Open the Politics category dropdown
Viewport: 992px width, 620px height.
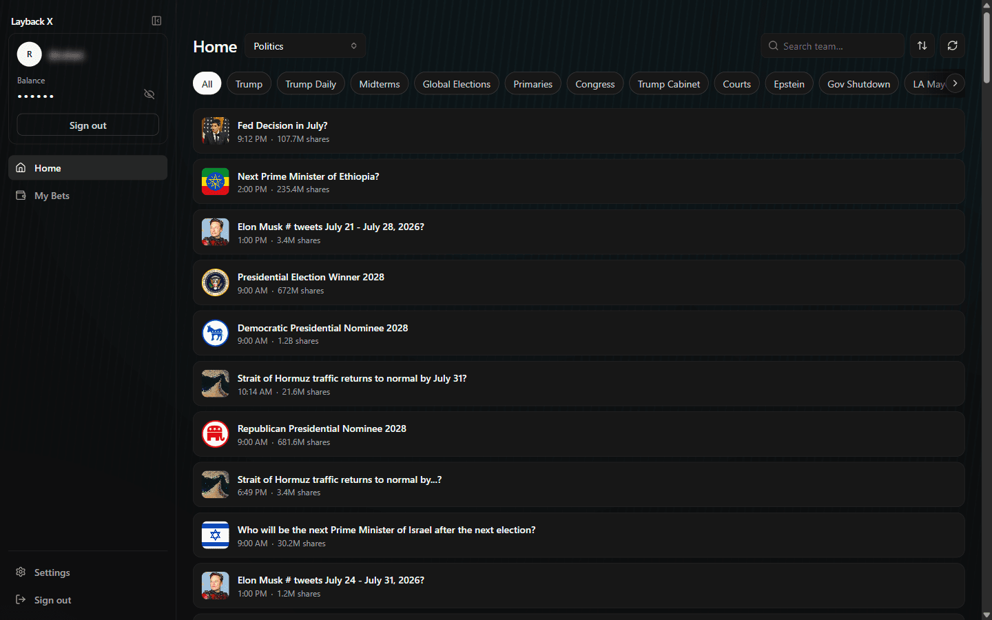pyautogui.click(x=305, y=46)
